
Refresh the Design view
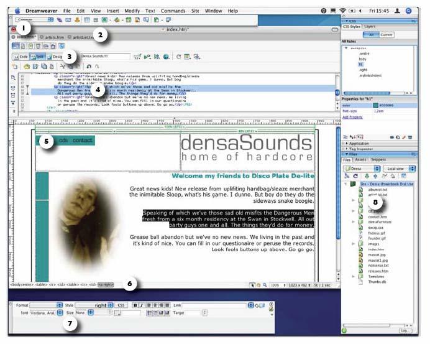coord(178,57)
